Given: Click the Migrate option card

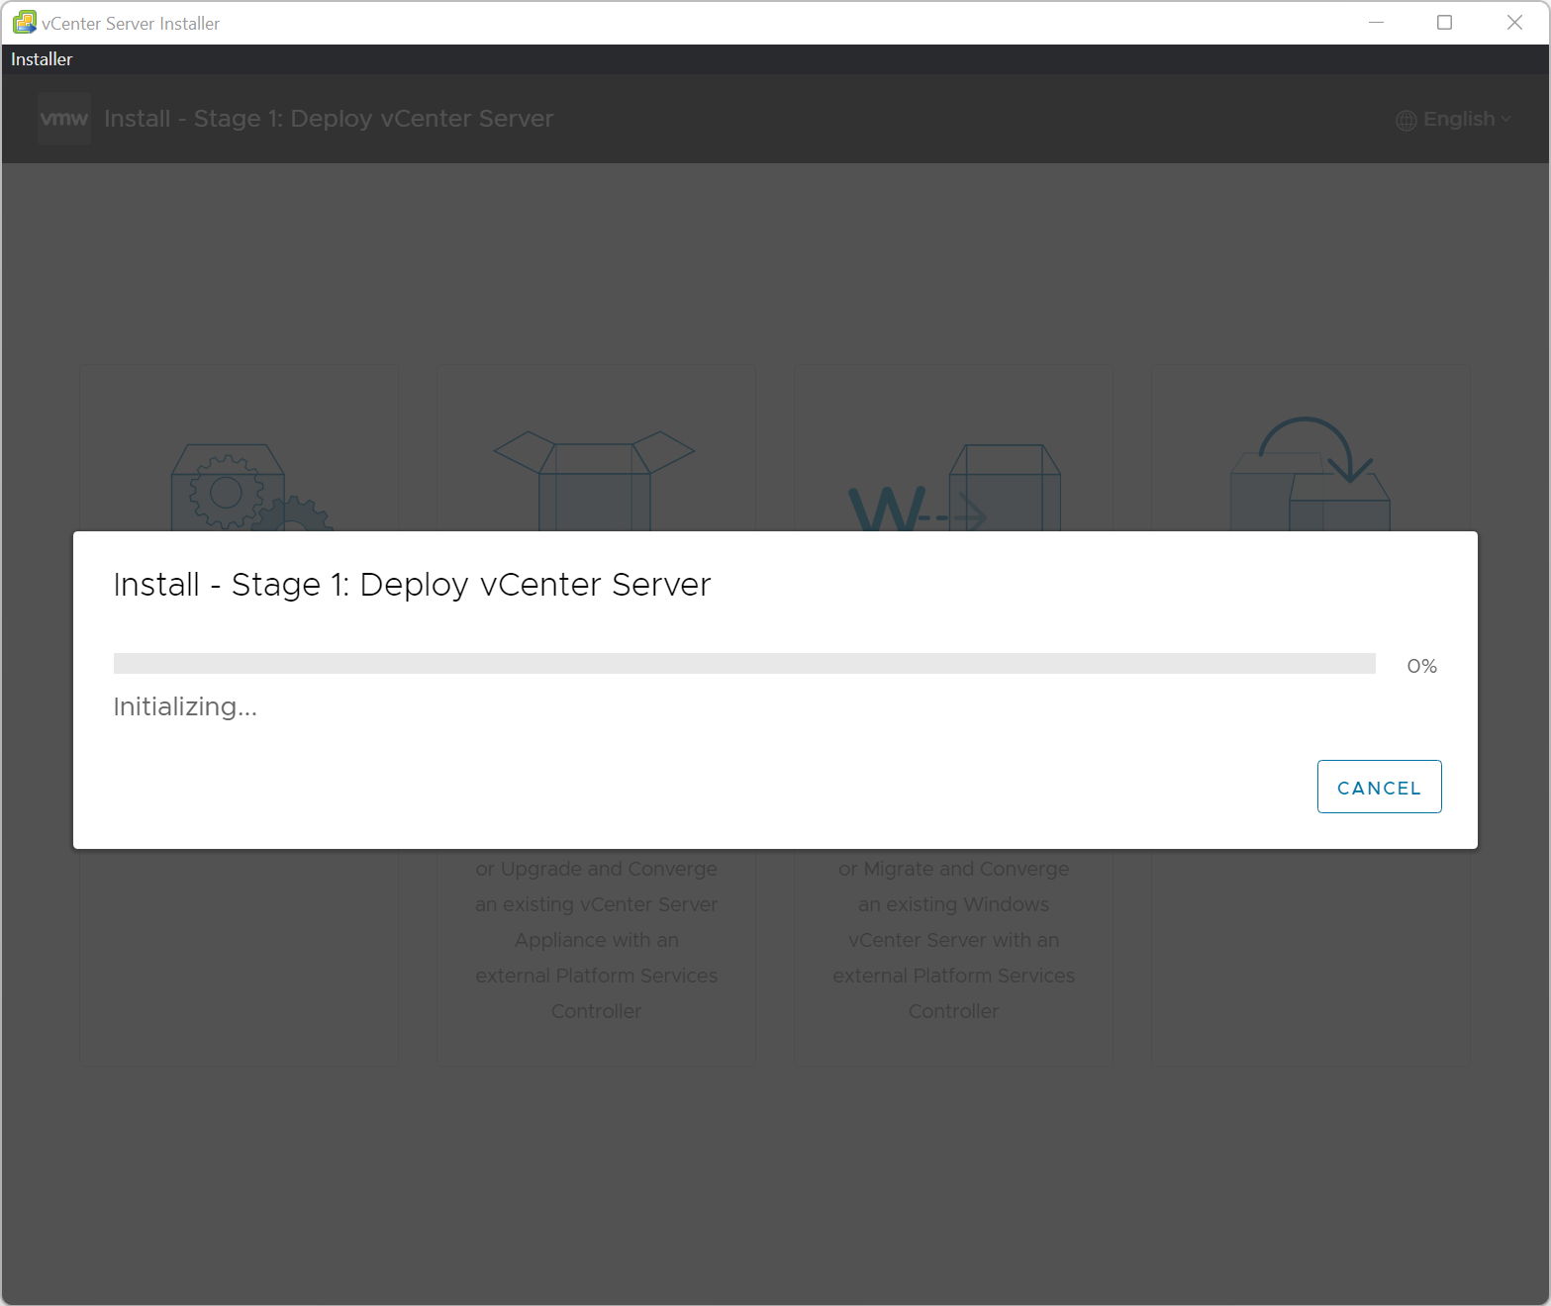Looking at the screenshot, I should pyautogui.click(x=953, y=940).
